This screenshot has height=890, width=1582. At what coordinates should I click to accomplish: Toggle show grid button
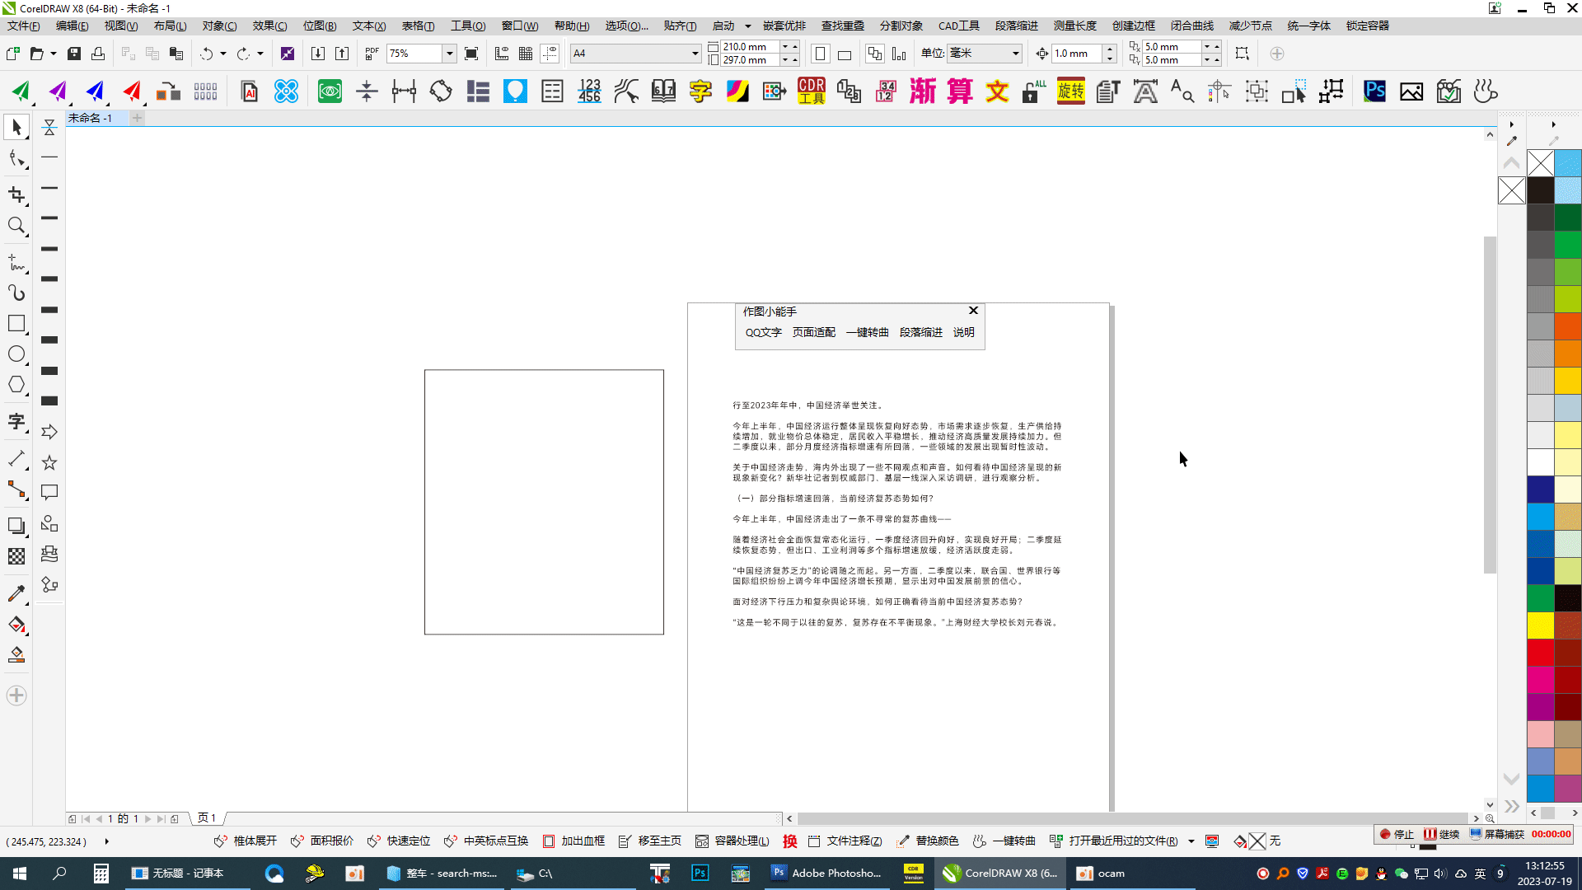pyautogui.click(x=526, y=54)
